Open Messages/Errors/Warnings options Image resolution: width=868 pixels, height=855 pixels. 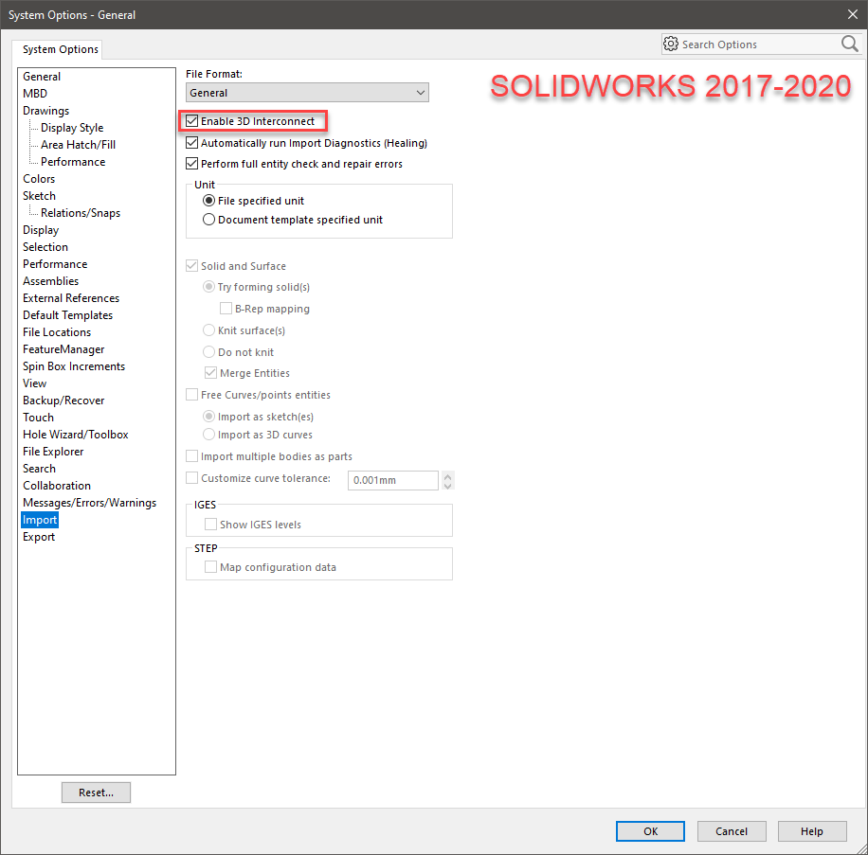[89, 502]
